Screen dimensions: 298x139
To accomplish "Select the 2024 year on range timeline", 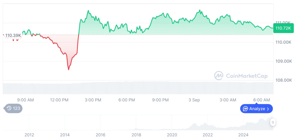I will click(x=244, y=134).
